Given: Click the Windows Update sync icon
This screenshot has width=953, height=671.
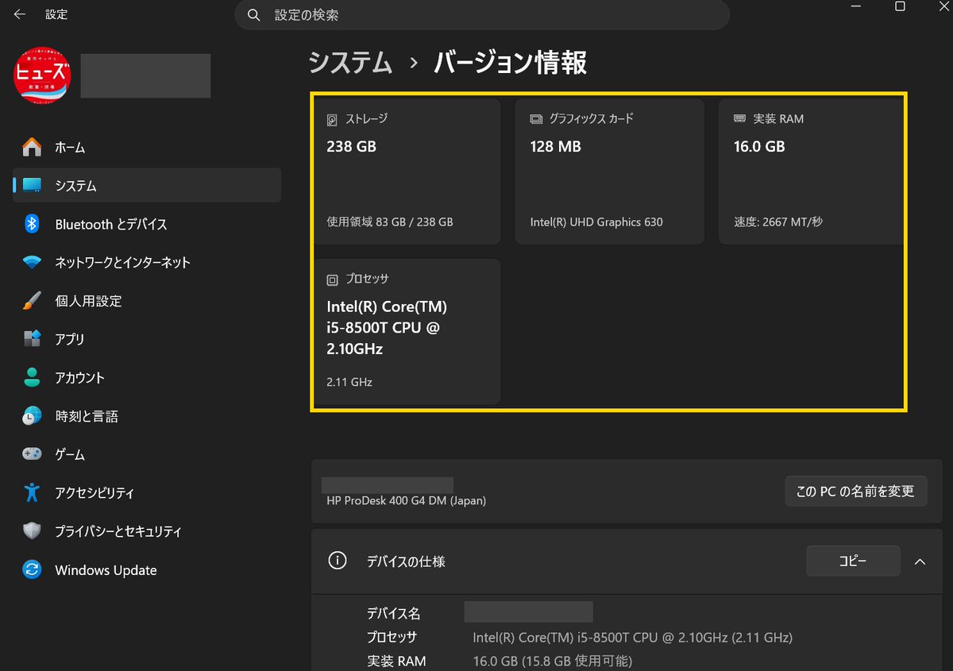Looking at the screenshot, I should point(32,569).
